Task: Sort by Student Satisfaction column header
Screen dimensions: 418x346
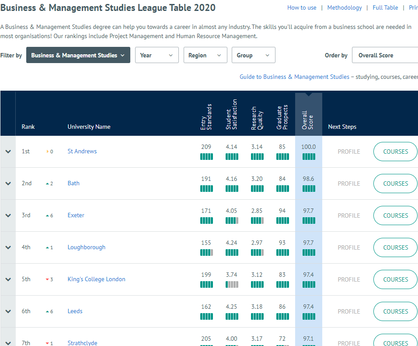Action: tap(231, 114)
